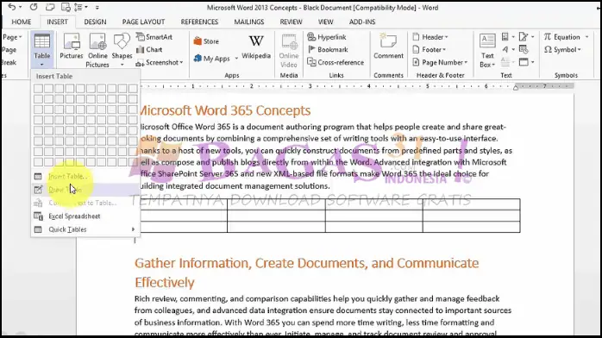Open the REFERENCES tab
The height and width of the screenshot is (338, 602).
click(199, 22)
